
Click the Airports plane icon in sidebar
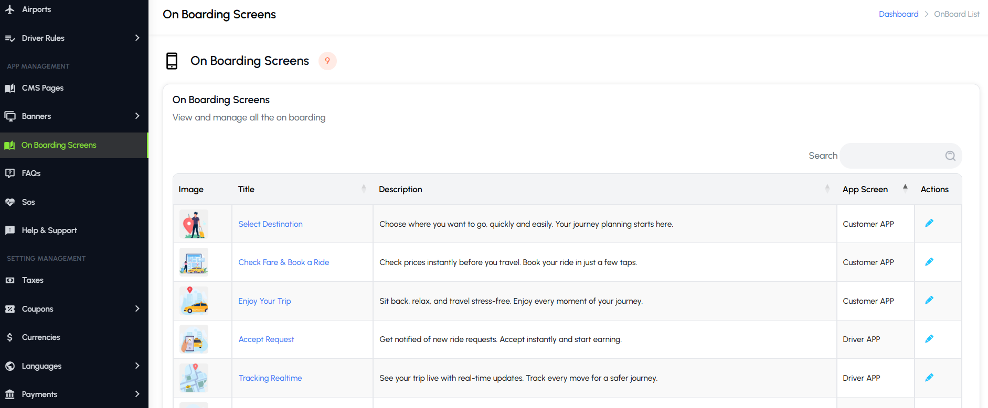coord(10,9)
